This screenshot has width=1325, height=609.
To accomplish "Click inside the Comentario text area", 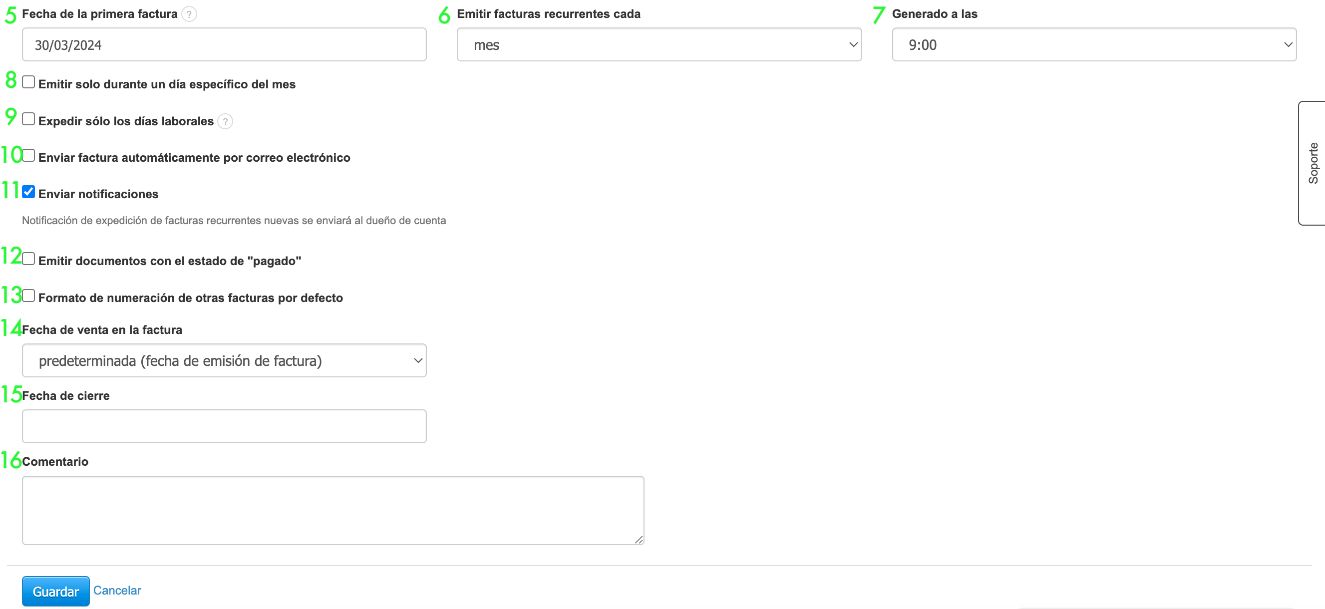I will pos(332,510).
